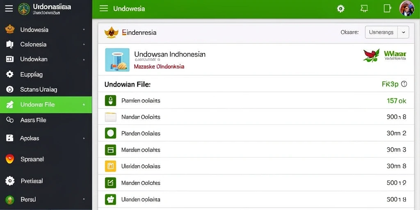420x210 pixels.
Task: Select Eupplag in the sidebar
Action: [x=46, y=75]
